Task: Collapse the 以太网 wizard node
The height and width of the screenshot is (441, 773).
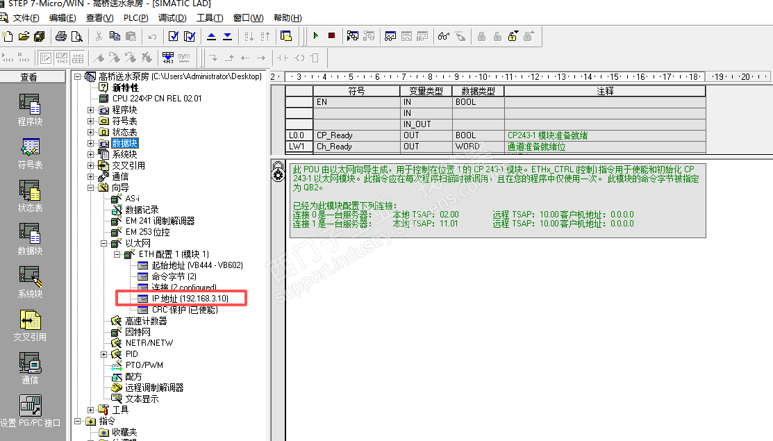Action: pos(104,243)
